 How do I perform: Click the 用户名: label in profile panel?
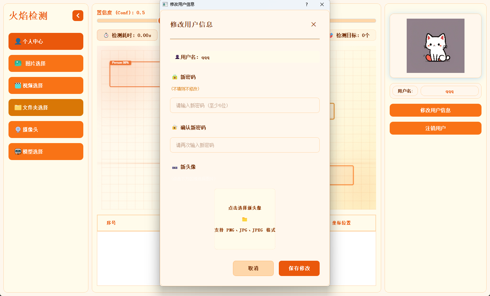pyautogui.click(x=405, y=91)
